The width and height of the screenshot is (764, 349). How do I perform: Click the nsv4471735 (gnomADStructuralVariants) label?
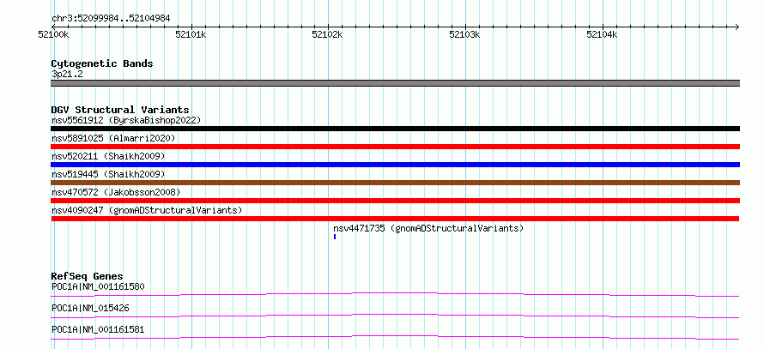point(428,228)
